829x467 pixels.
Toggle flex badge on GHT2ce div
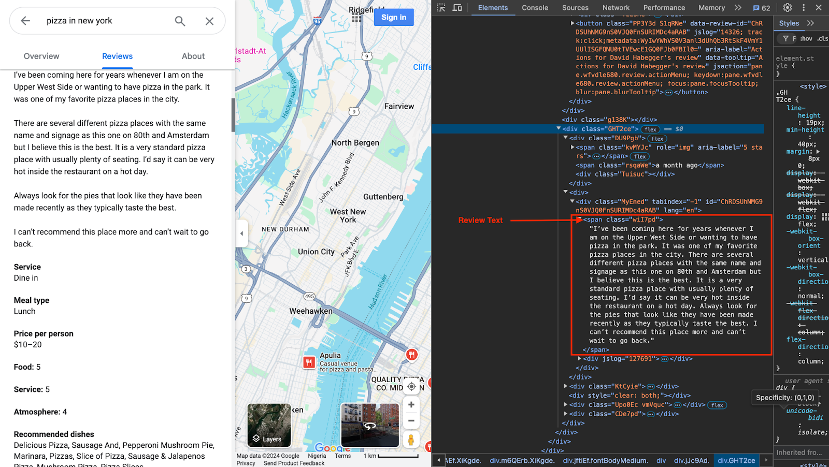pos(651,129)
